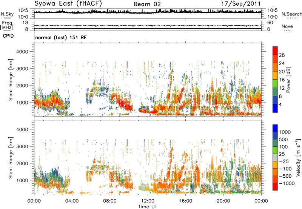
Task: Click the 'Beam 02' header label
Action: pyautogui.click(x=147, y=4)
